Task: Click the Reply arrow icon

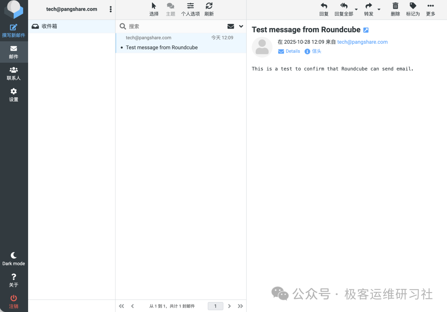Action: click(324, 6)
